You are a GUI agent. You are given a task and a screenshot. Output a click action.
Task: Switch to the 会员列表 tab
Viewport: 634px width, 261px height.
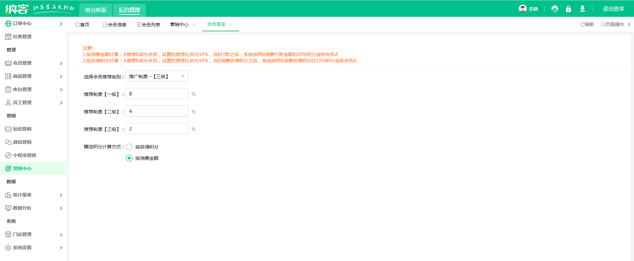click(x=149, y=25)
